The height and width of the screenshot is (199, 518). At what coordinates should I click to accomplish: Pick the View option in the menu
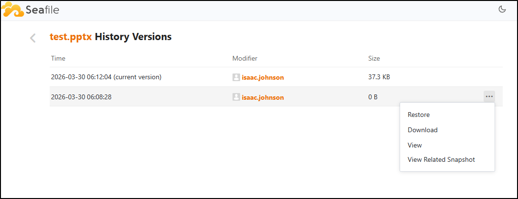(415, 145)
